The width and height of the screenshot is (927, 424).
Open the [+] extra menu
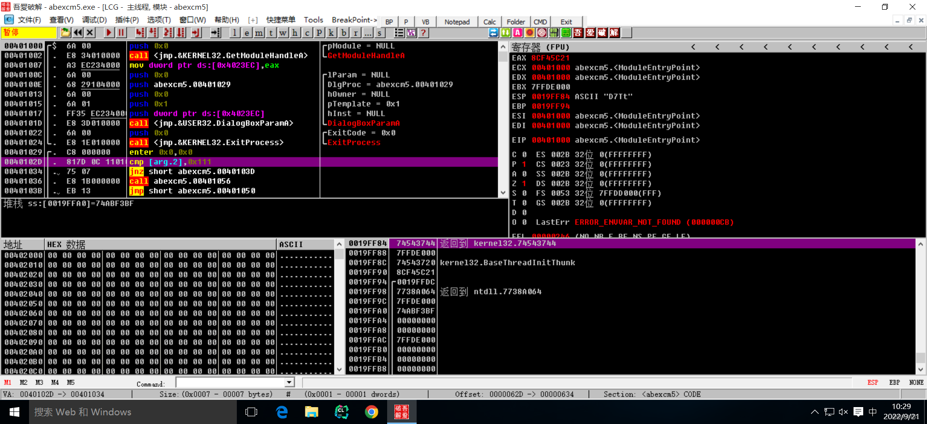(x=253, y=20)
